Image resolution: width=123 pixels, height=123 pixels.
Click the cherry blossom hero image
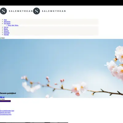click(61, 68)
